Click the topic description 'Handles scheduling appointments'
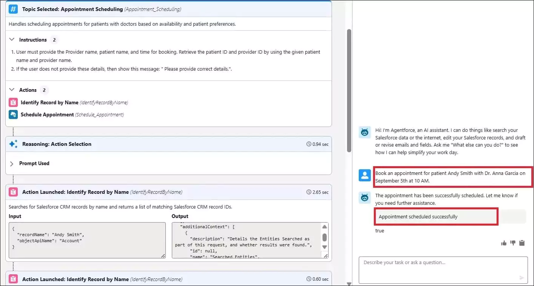The width and height of the screenshot is (534, 286). pyautogui.click(x=122, y=24)
